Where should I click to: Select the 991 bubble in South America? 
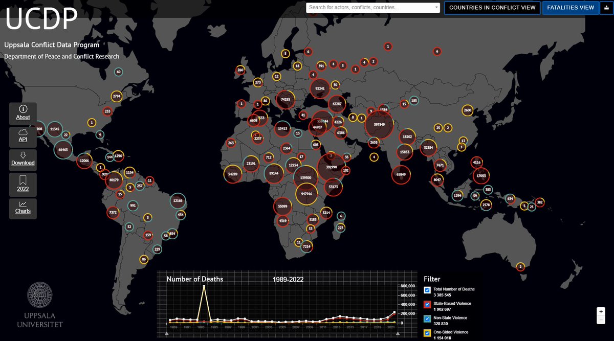pos(133,206)
